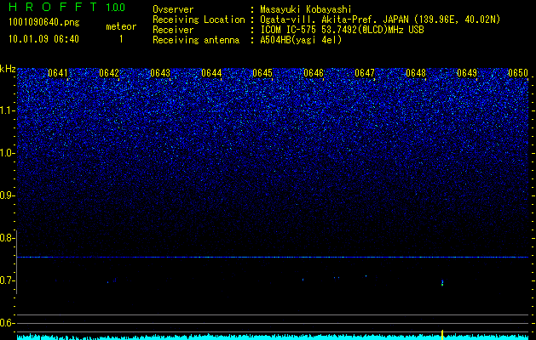Click the meteor echo near 0648
Viewport: 536px width, 340px height.
coord(442,282)
